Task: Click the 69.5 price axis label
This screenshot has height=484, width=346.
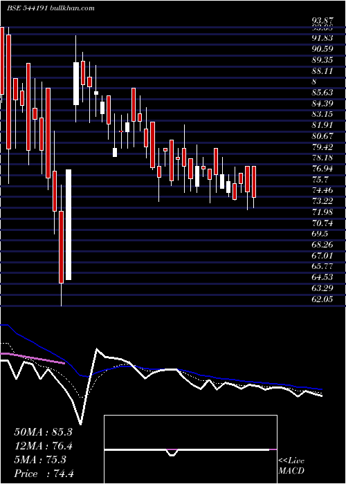Action: coord(320,234)
